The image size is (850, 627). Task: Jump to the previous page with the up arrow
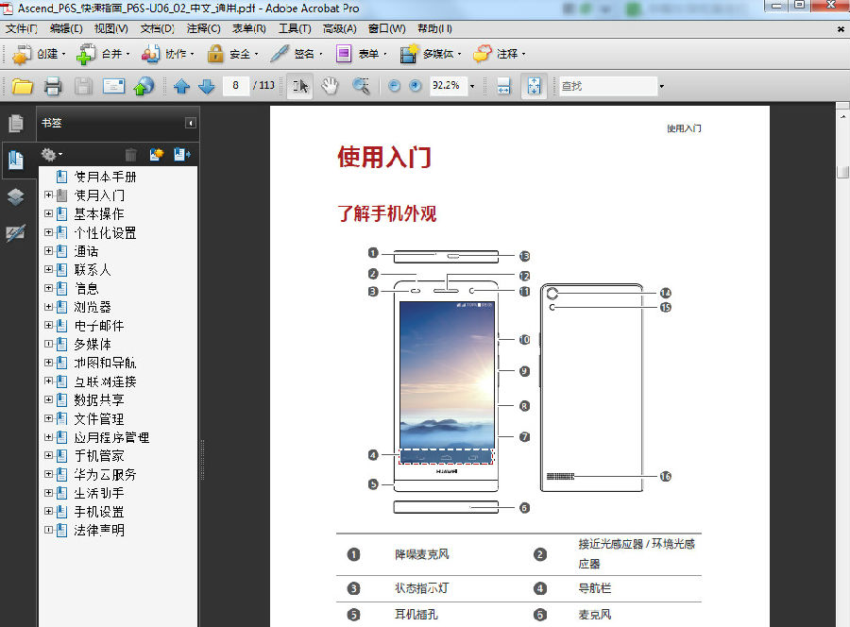182,86
